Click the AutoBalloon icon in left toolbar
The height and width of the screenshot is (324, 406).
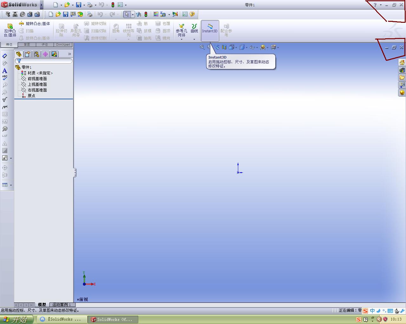click(5, 129)
